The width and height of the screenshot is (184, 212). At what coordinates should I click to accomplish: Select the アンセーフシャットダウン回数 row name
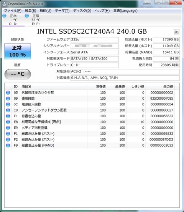click(x=44, y=110)
